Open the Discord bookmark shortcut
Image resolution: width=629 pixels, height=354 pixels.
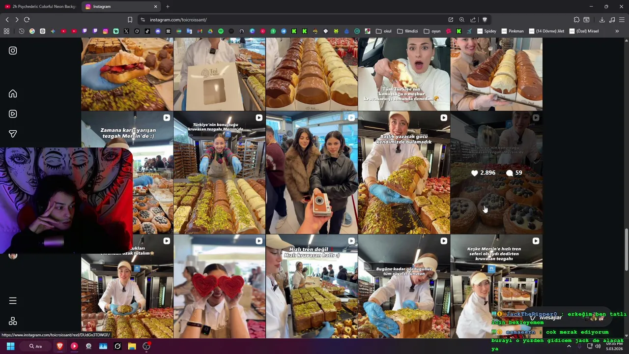point(158,31)
